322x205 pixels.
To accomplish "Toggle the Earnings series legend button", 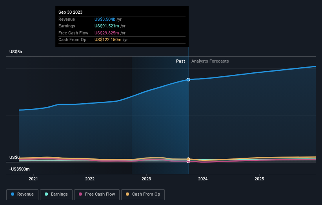I will [56, 194].
